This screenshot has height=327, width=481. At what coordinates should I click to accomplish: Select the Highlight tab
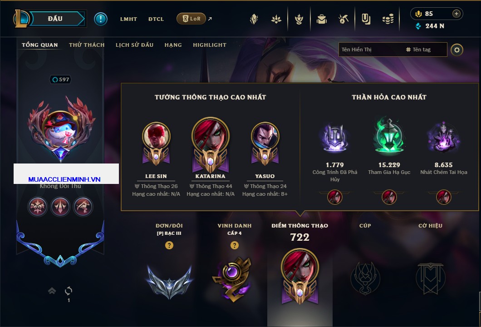pos(210,45)
